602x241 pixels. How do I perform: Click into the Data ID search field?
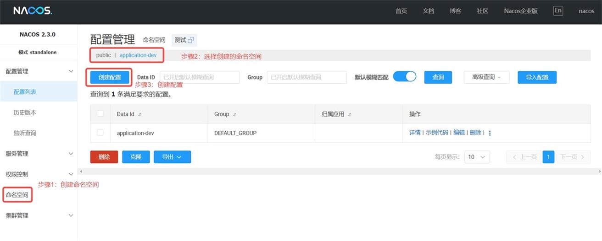(200, 77)
